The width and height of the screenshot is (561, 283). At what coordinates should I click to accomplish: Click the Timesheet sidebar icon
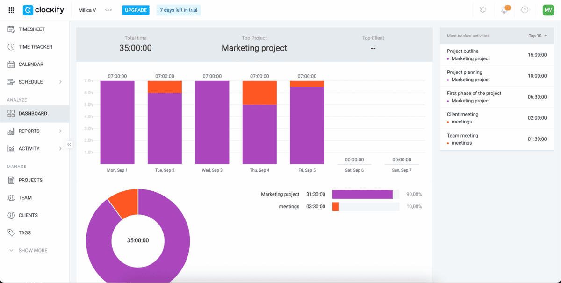[12, 29]
